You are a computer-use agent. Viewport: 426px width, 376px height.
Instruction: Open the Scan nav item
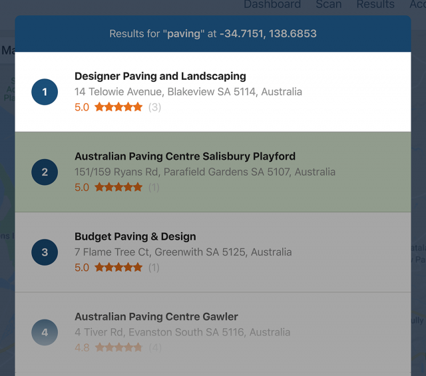tap(328, 4)
